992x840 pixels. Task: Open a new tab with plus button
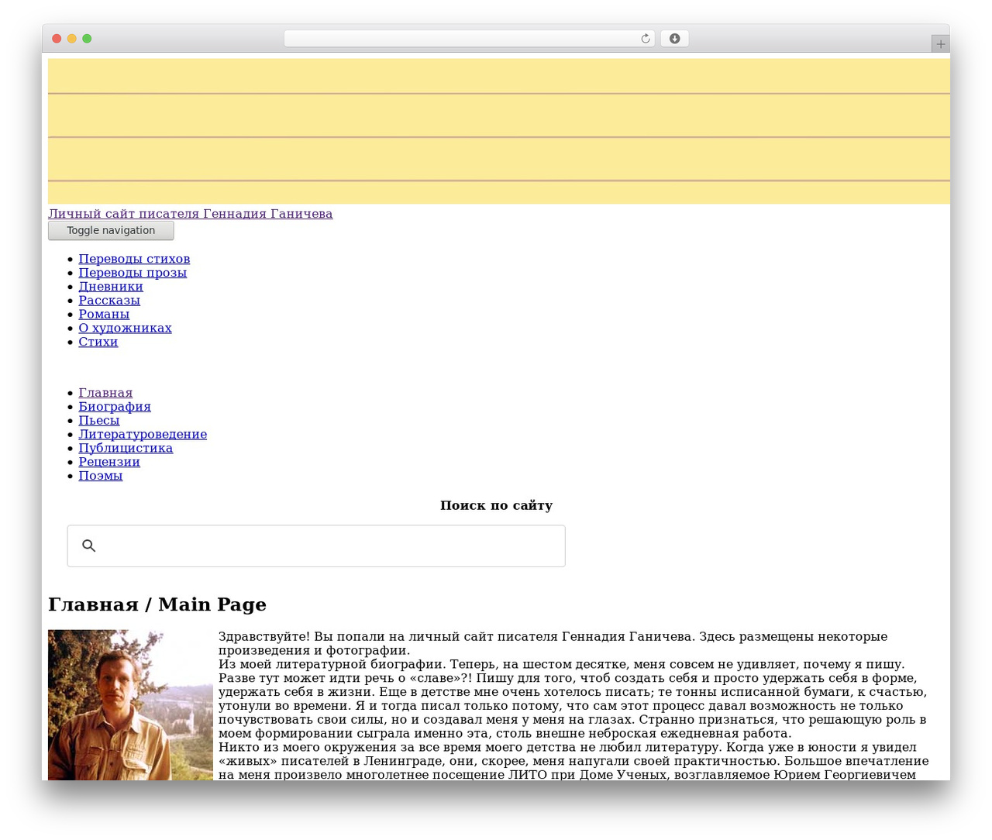click(941, 44)
